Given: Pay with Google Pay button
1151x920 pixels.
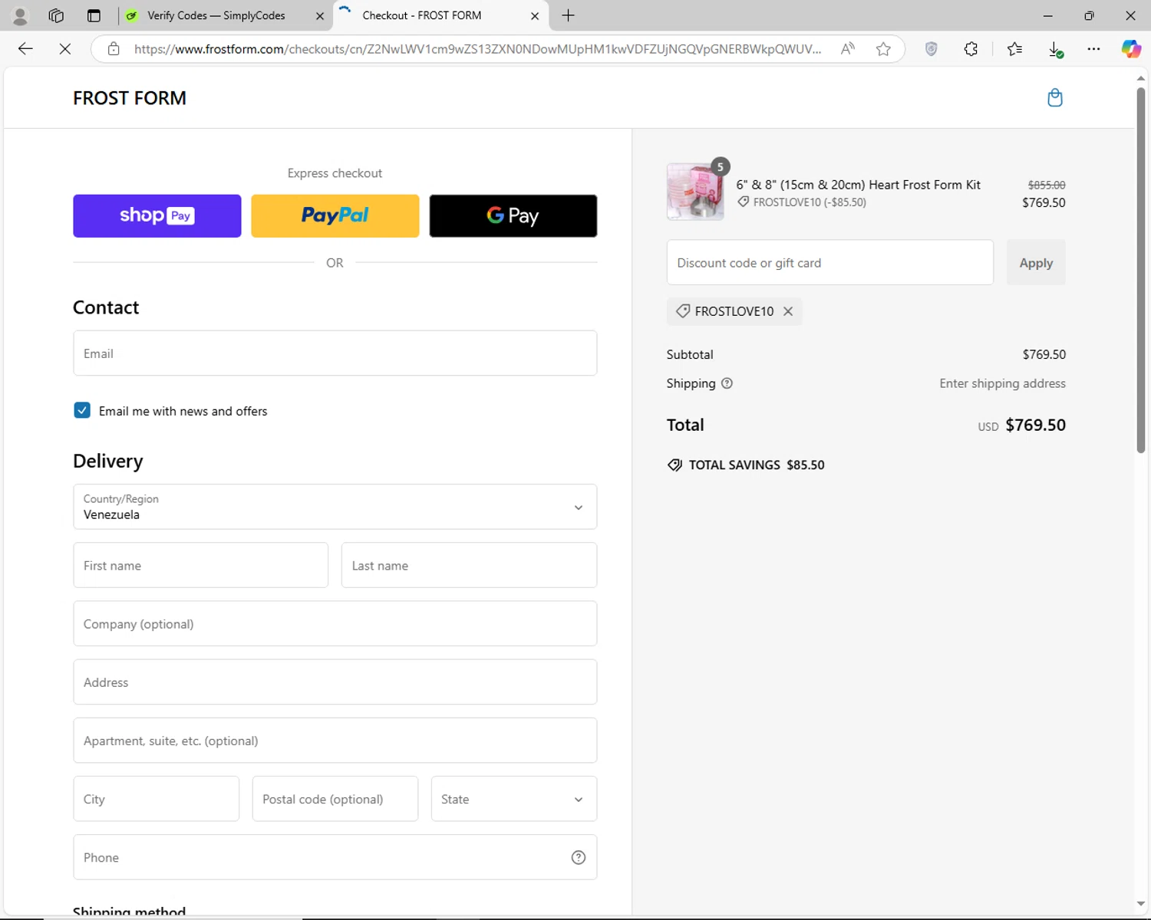Looking at the screenshot, I should click(513, 216).
